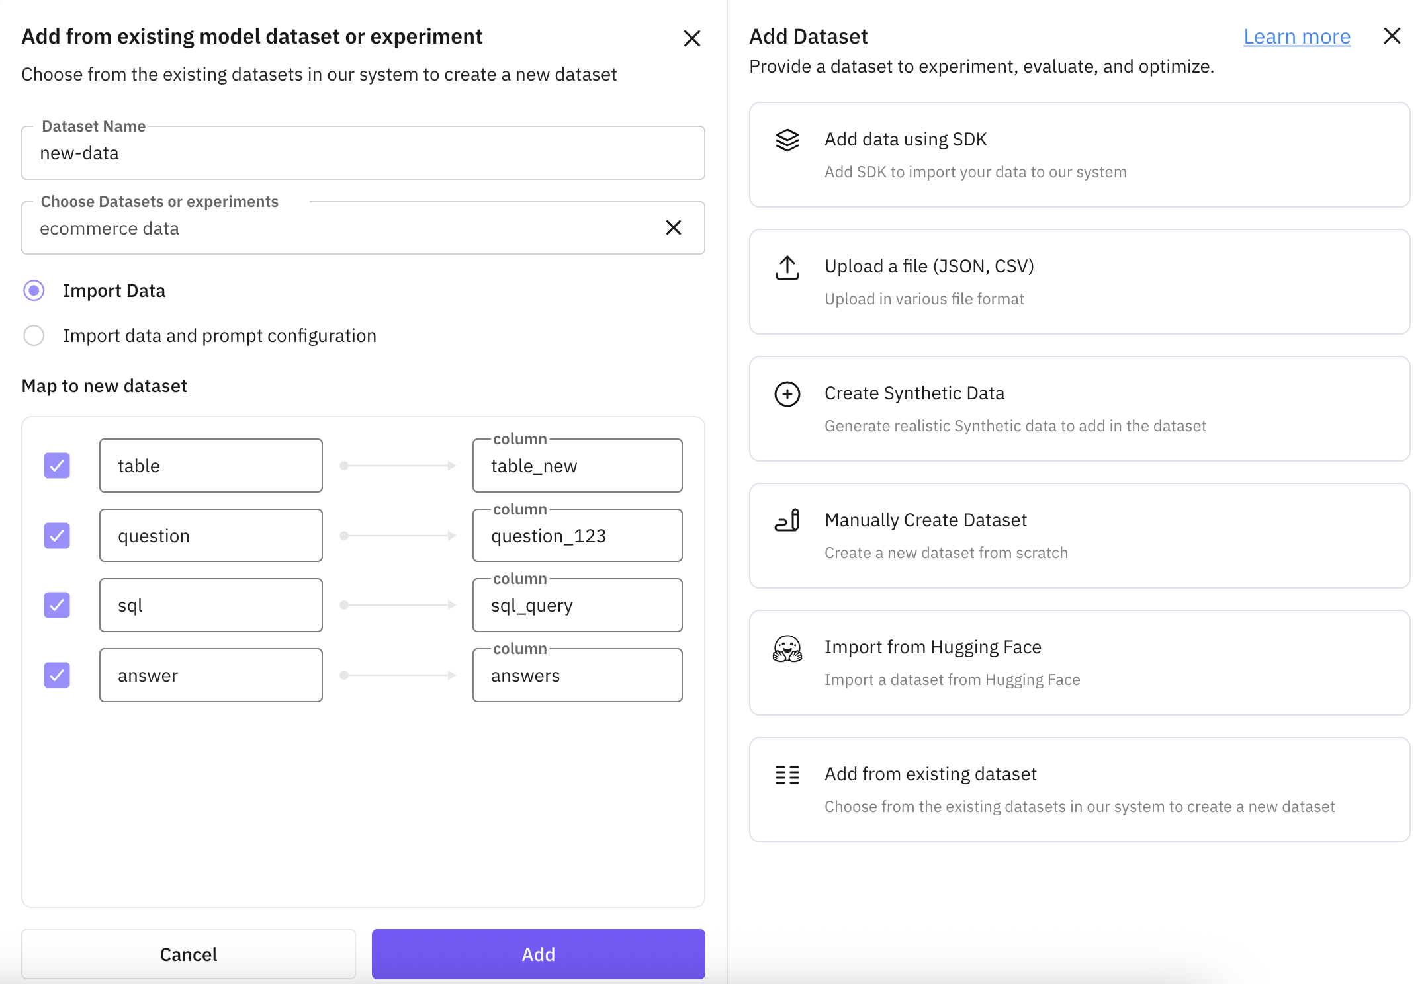This screenshot has height=984, width=1424.
Task: Select the Import Data radio button
Action: coord(34,291)
